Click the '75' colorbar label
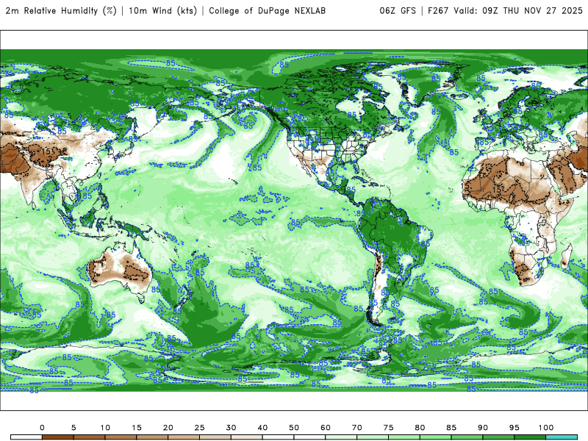 click(389, 428)
